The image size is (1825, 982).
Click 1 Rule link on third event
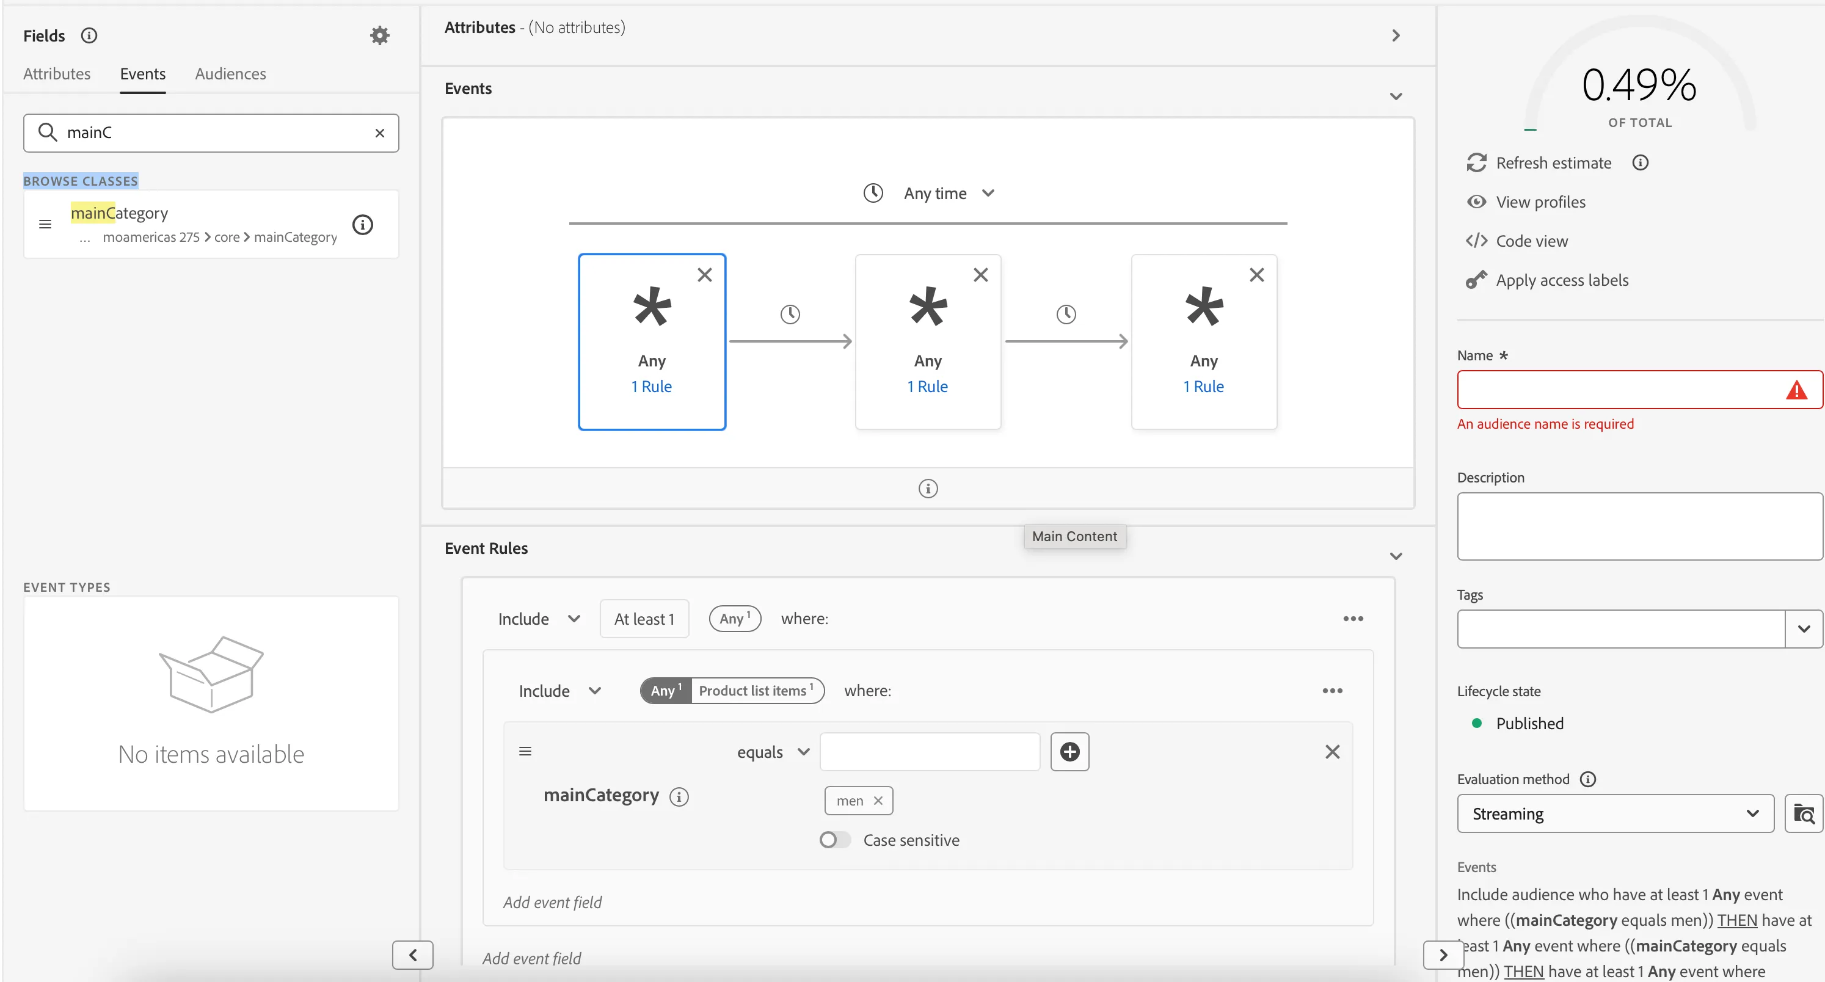click(x=1204, y=387)
